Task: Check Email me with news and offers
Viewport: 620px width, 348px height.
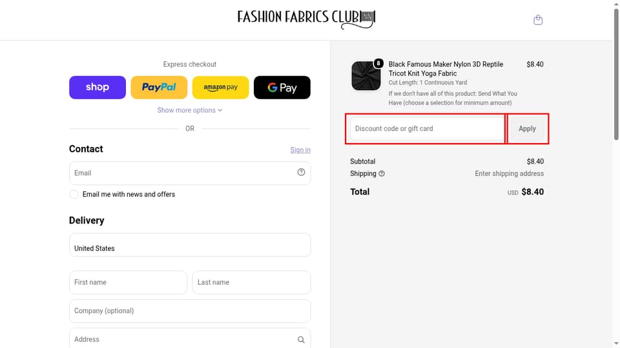Action: (x=74, y=194)
